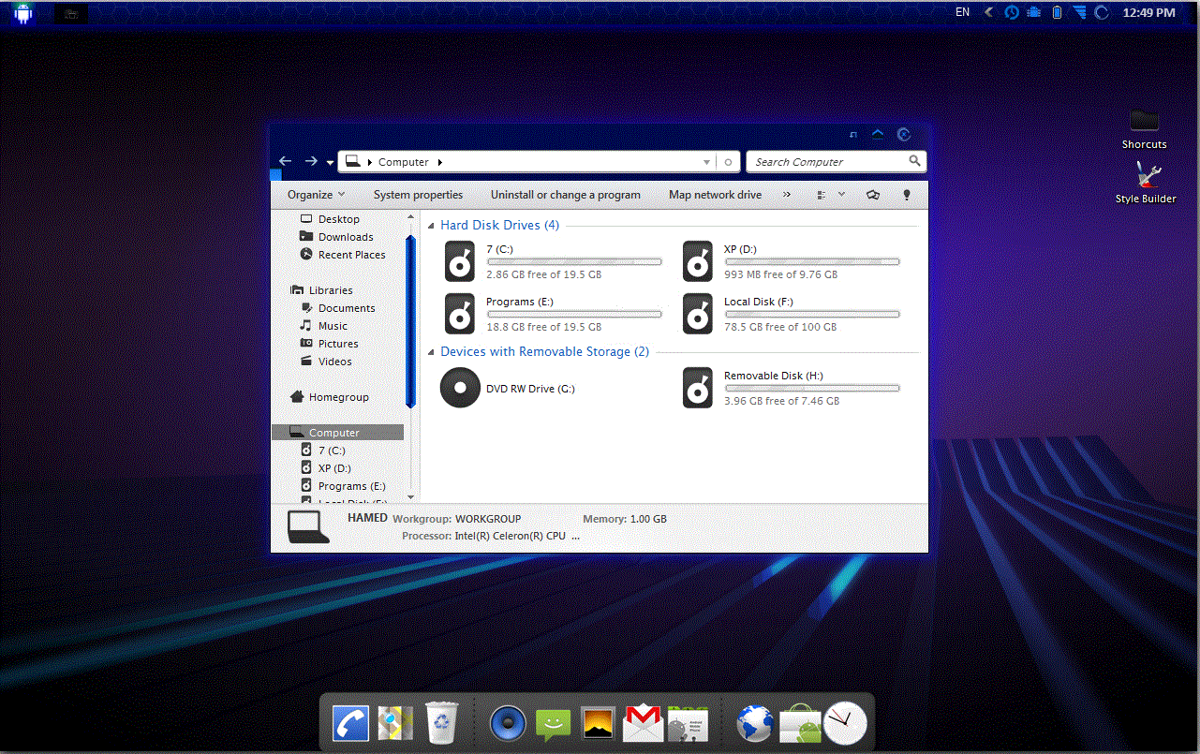This screenshot has height=754, width=1200.
Task: Click the back arrow in Explorer
Action: [285, 161]
